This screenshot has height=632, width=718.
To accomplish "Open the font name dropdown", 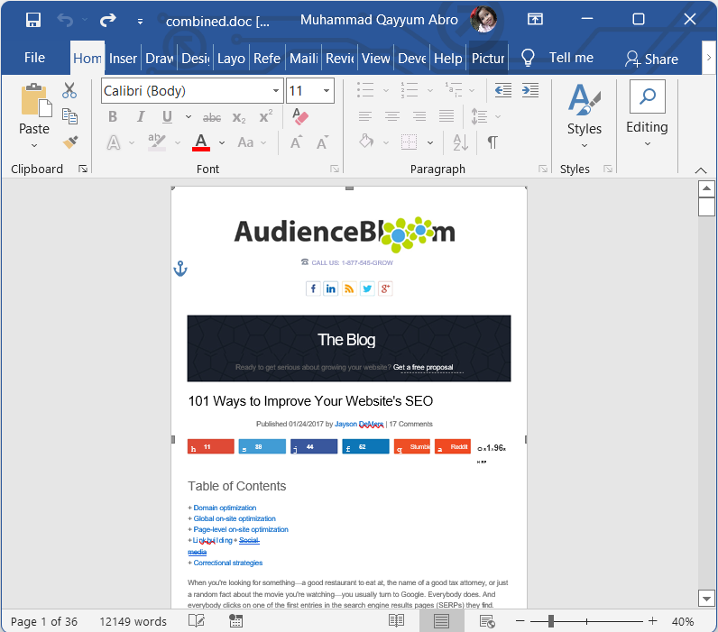I will point(276,91).
